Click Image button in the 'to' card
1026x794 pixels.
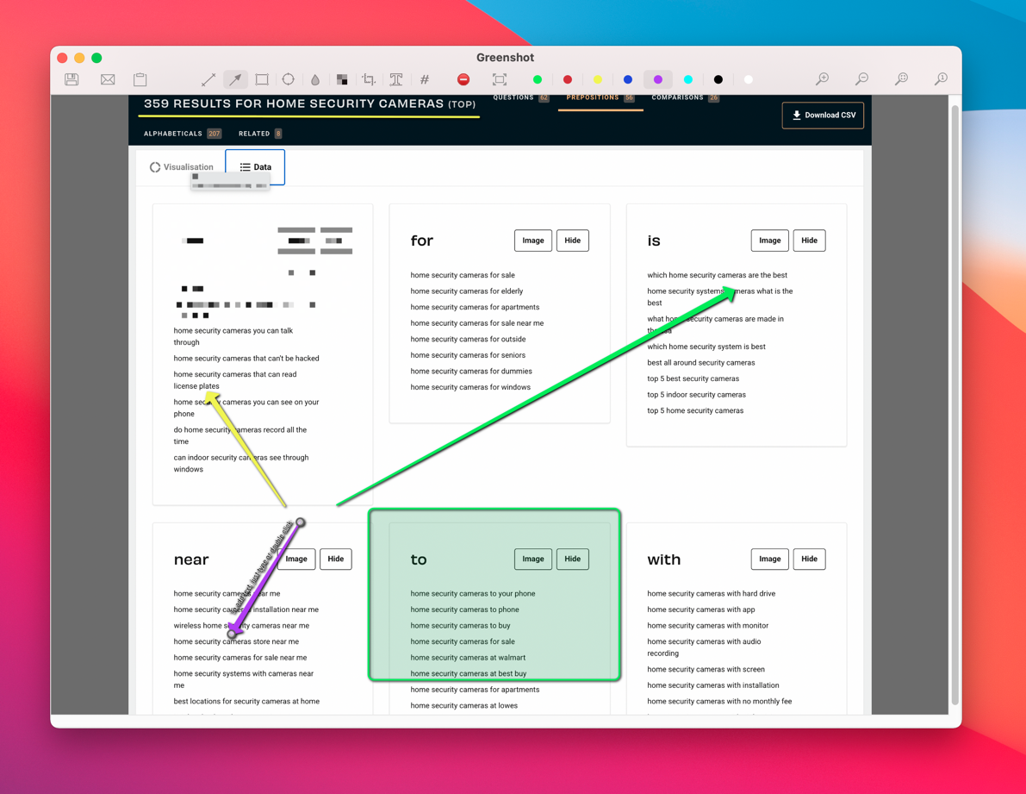tap(533, 559)
